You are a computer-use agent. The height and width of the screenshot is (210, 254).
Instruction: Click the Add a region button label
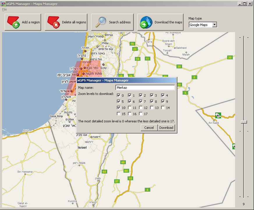coord(31,22)
